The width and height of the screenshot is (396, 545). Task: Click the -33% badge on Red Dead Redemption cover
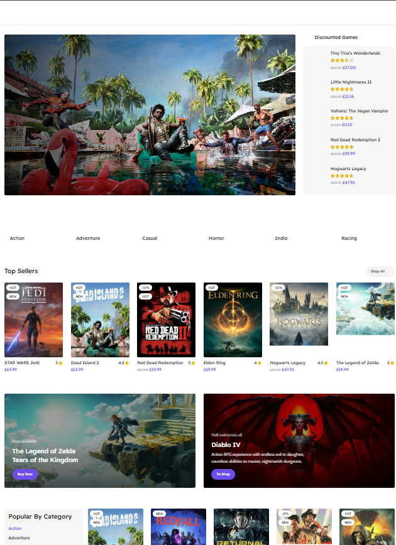(145, 288)
